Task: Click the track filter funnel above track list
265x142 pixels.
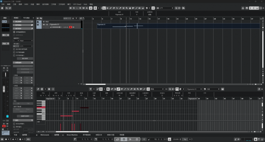Action: [x=76, y=18]
